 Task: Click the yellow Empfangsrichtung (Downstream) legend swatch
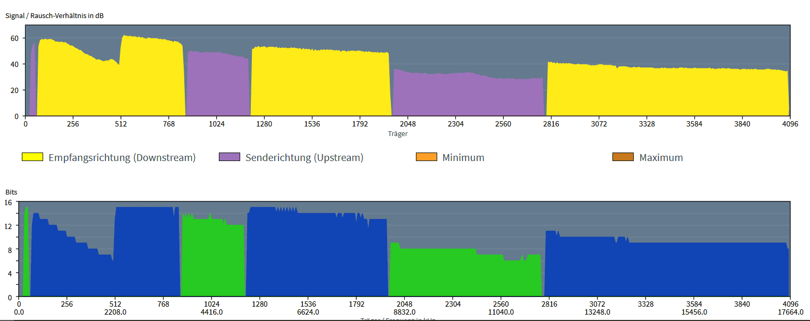pos(32,157)
